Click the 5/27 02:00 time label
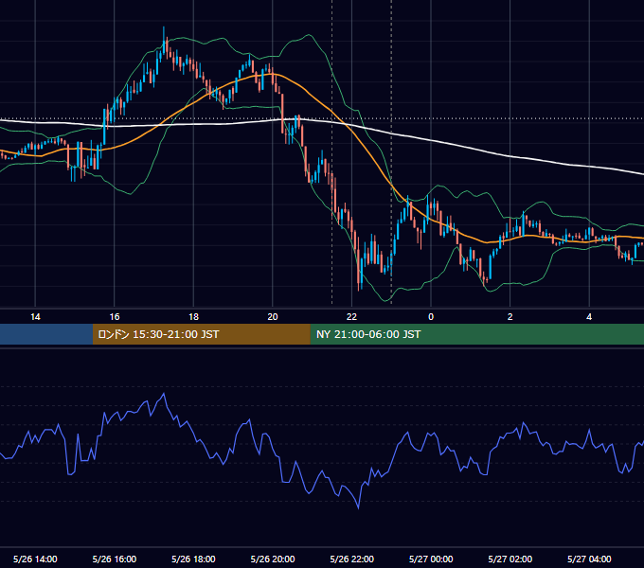644x568 pixels. [x=510, y=559]
